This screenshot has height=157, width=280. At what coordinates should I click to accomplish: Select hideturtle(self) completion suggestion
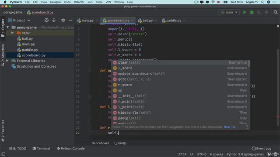pyautogui.click(x=180, y=113)
